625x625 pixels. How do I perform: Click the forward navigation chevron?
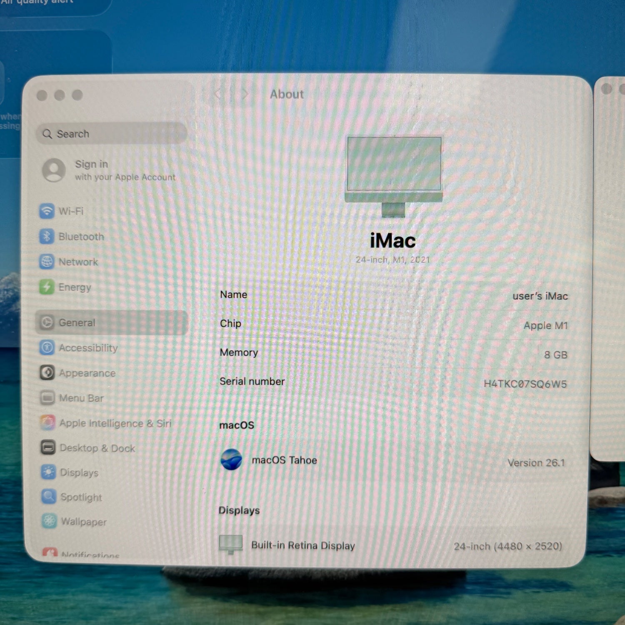[245, 95]
